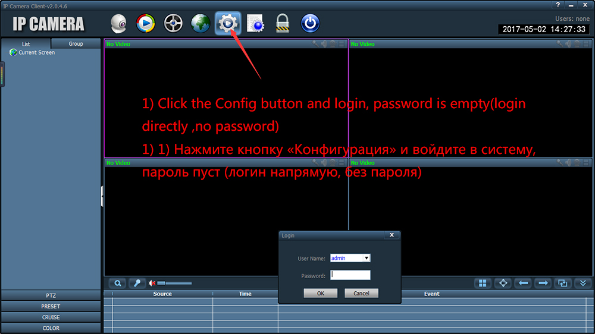Click the Config gear icon
This screenshot has height=334, width=595.
point(227,24)
